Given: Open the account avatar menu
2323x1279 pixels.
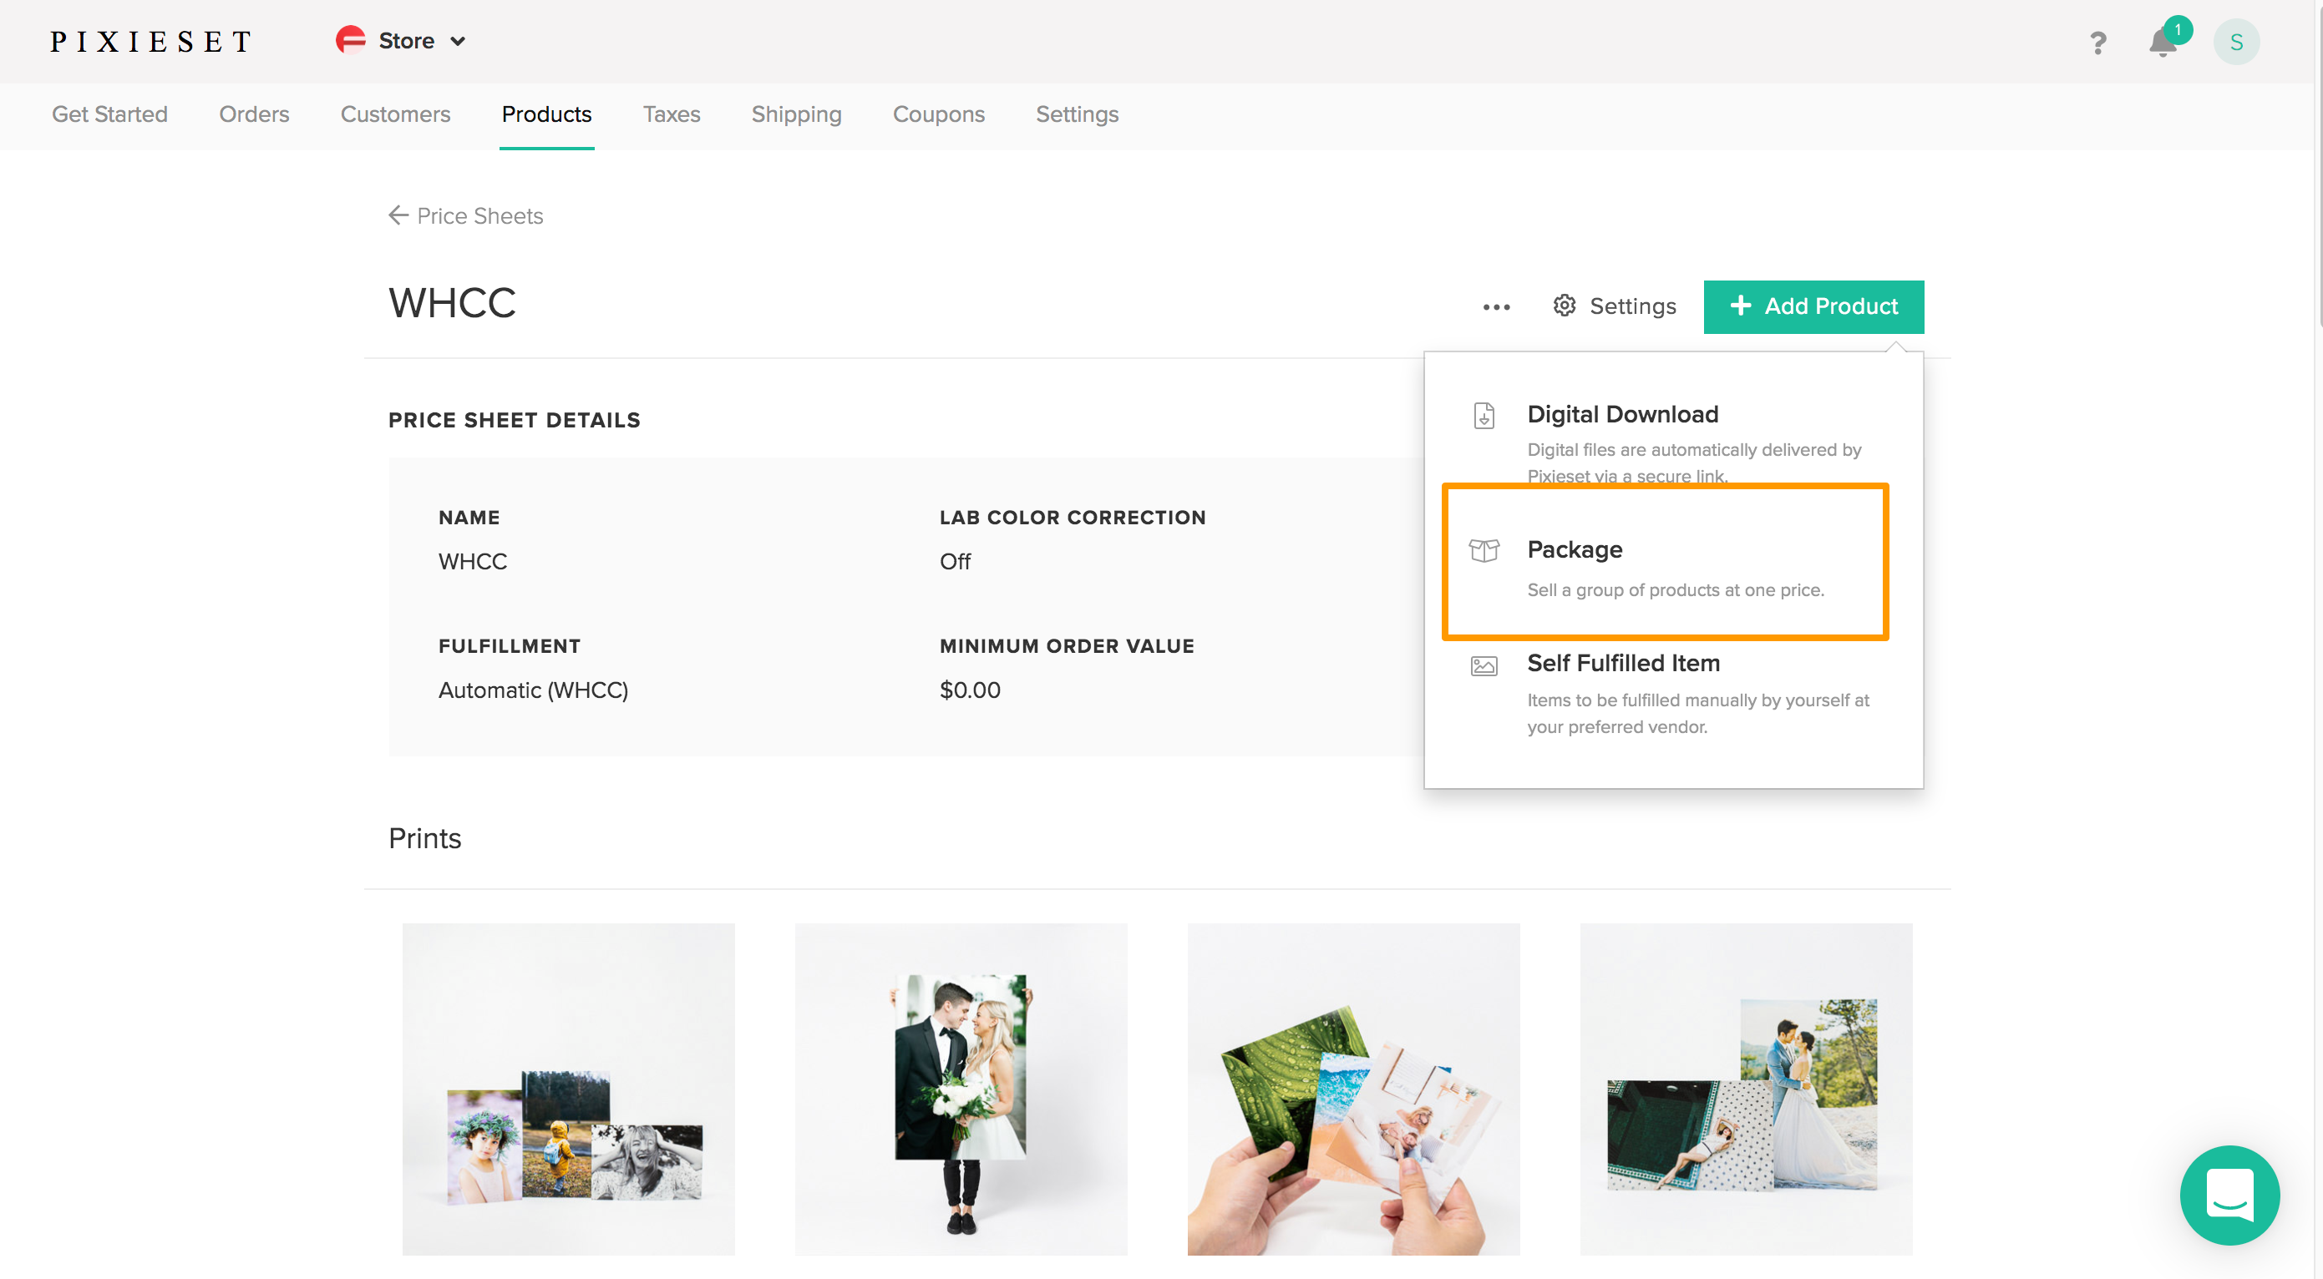Looking at the screenshot, I should tap(2237, 42).
